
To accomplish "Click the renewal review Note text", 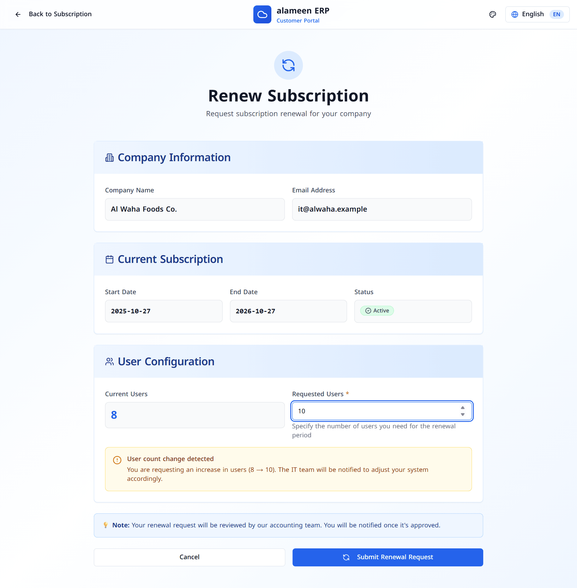I will pos(276,525).
